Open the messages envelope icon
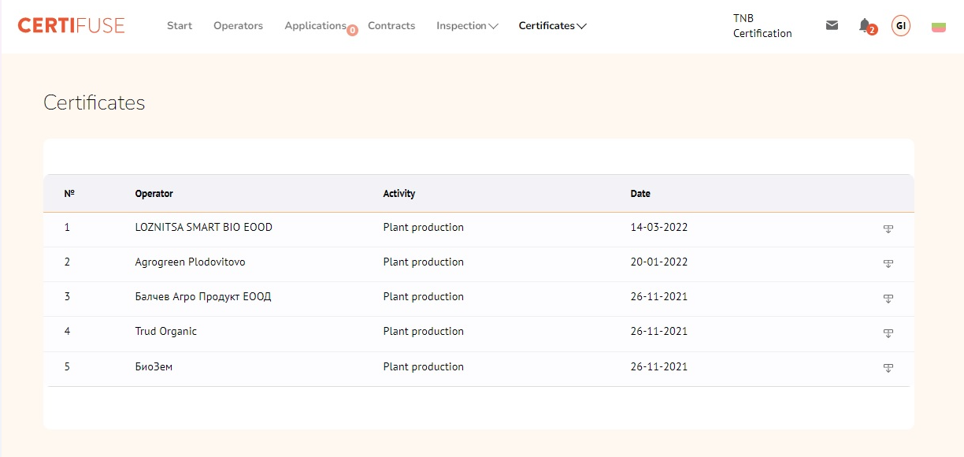This screenshot has height=457, width=964. point(832,25)
